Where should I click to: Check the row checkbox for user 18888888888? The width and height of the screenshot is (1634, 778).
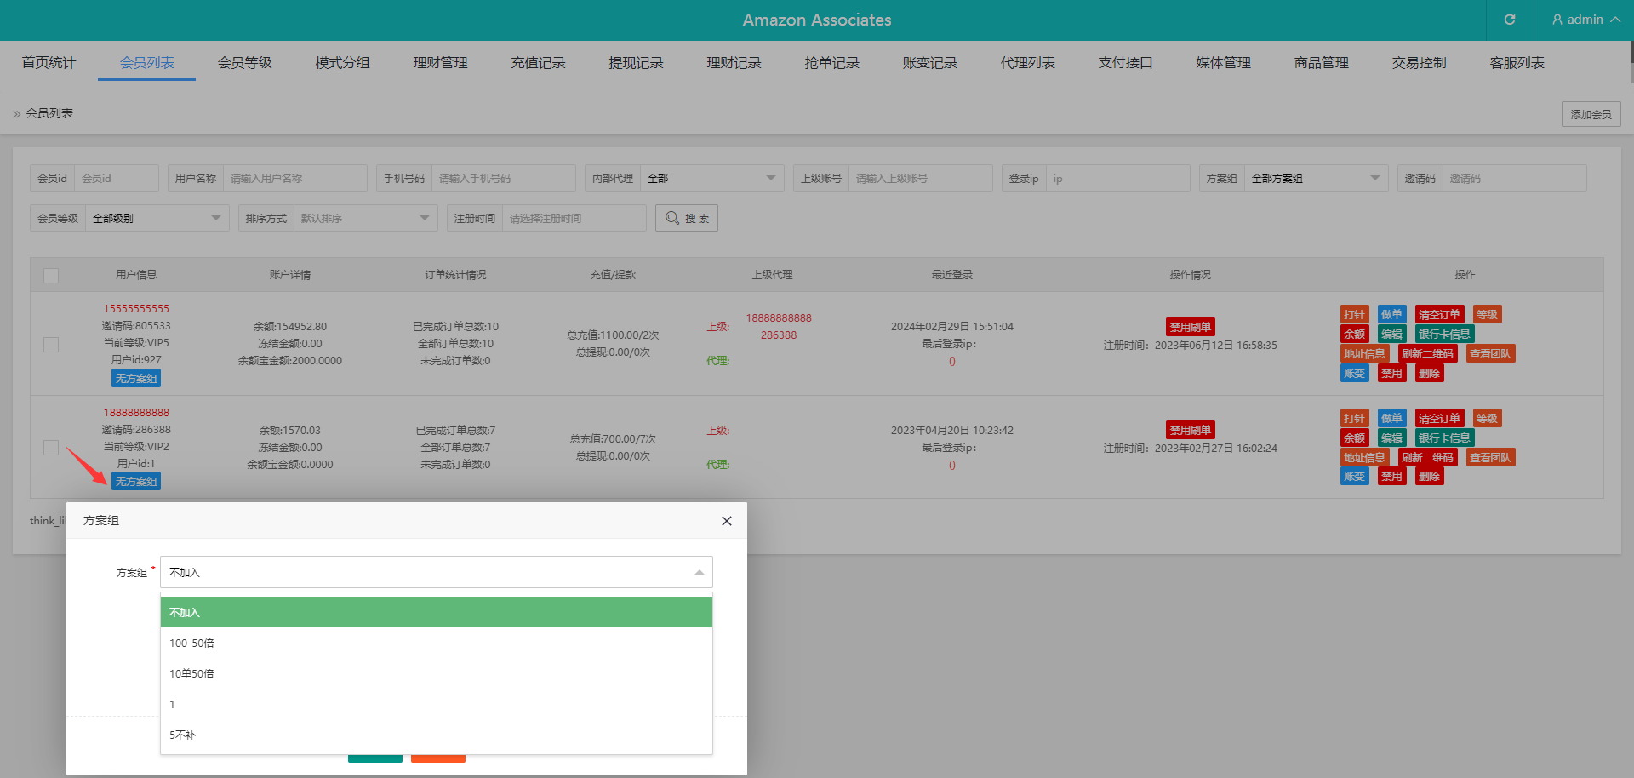(x=51, y=448)
